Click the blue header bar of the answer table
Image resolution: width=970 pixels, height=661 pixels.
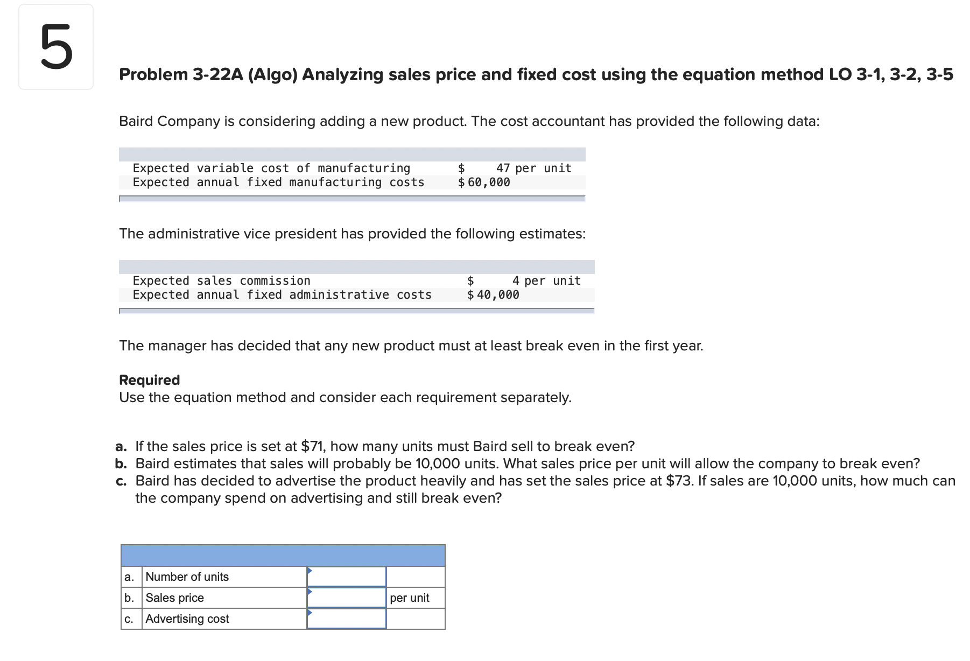point(283,555)
